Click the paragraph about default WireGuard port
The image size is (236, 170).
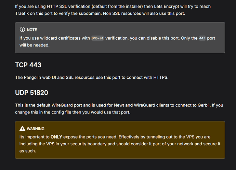pyautogui.click(x=119, y=108)
